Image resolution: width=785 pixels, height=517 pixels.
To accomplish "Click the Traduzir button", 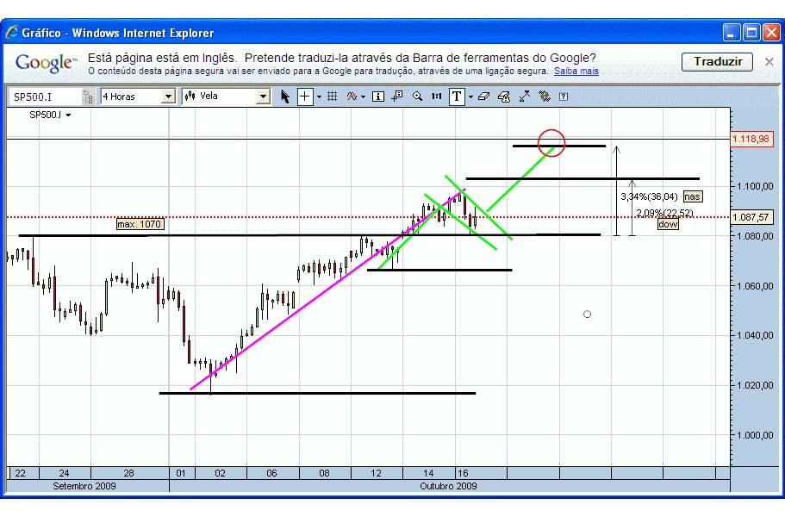I will [x=718, y=61].
